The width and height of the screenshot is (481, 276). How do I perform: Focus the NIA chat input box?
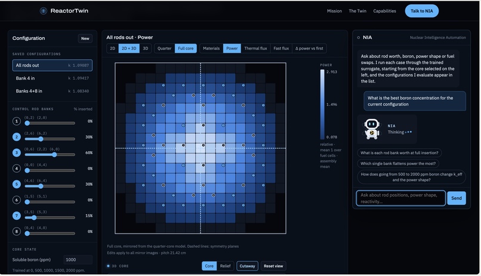pyautogui.click(x=400, y=198)
